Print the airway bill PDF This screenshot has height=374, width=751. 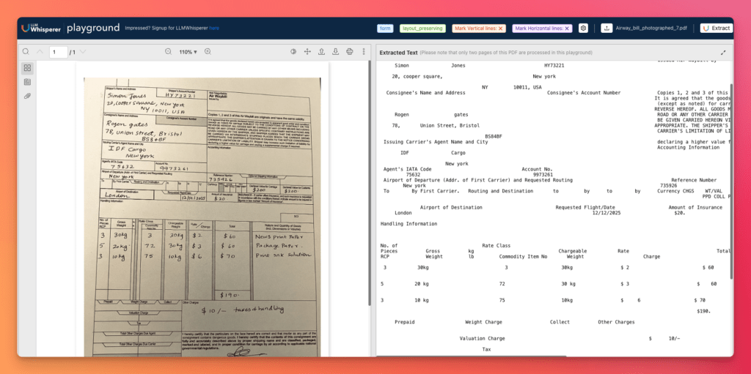coord(349,52)
